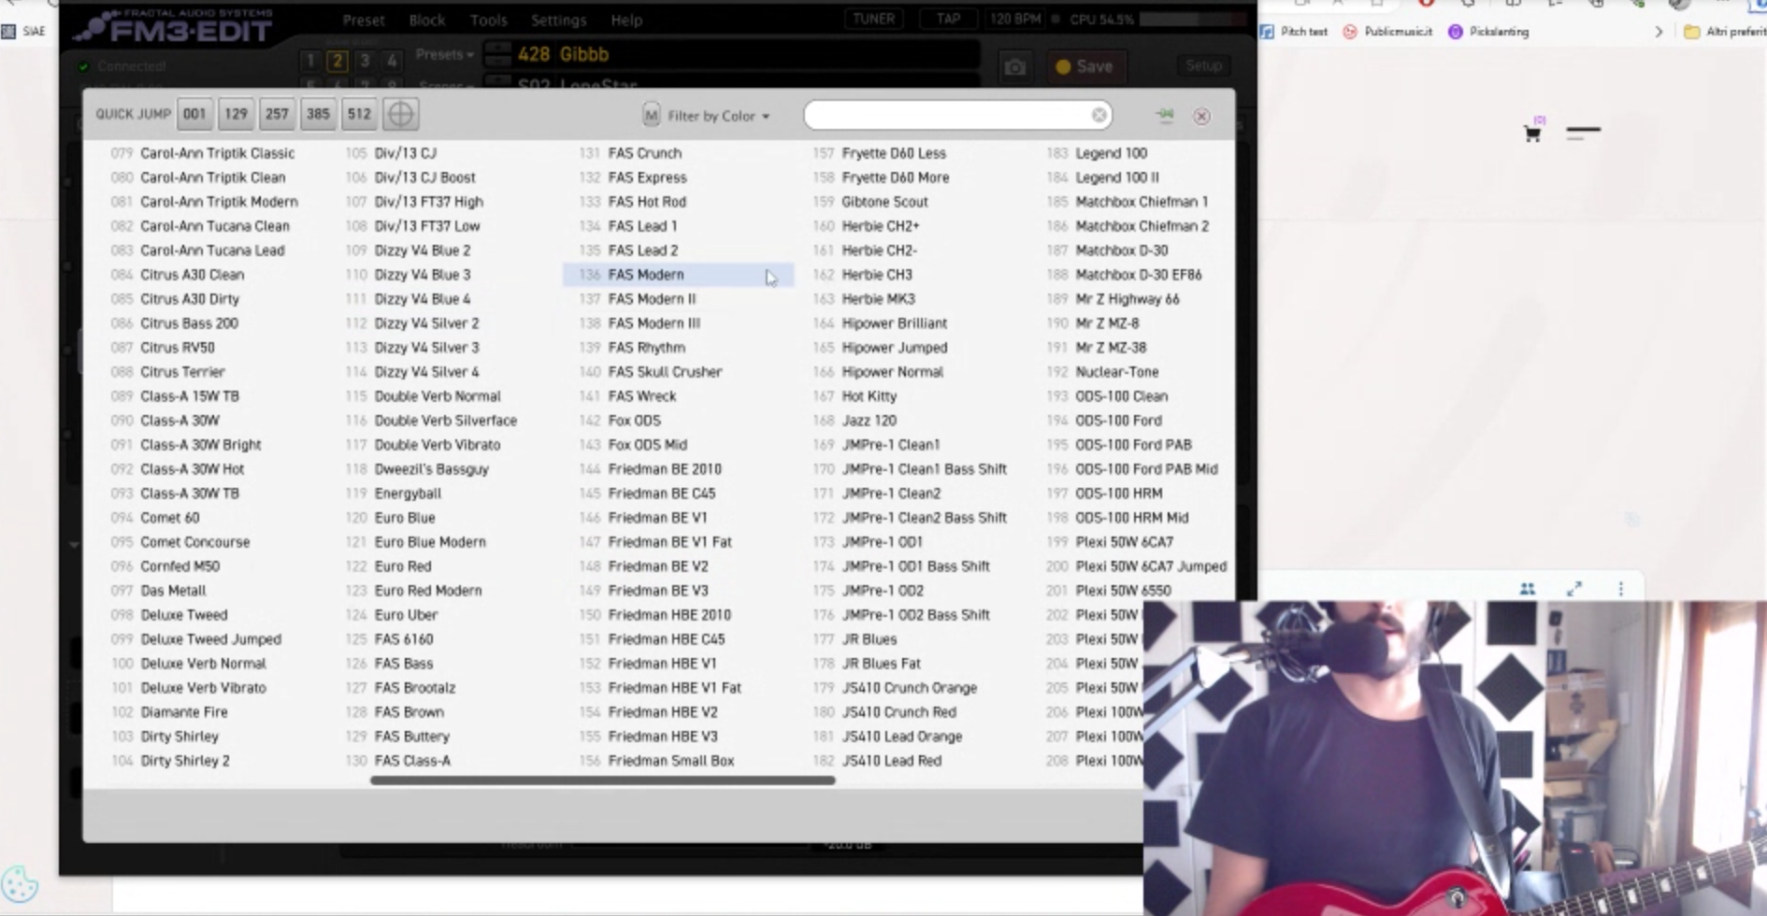
Task: Select amp 156 Friedman Small Box
Action: (x=656, y=761)
